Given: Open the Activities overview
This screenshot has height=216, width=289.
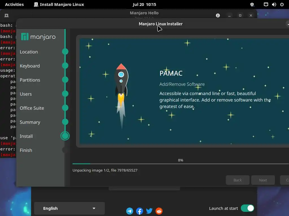Looking at the screenshot, I should [x=14, y=4].
